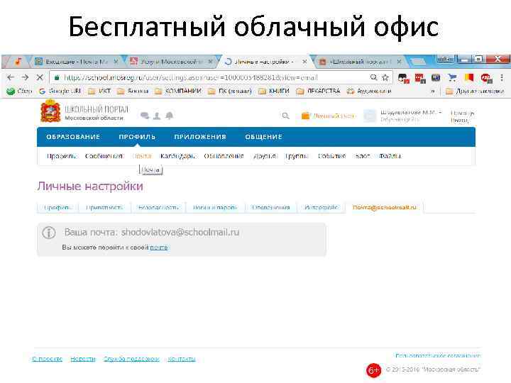Select Обновления in the submenu
511x383 pixels.
coord(224,156)
